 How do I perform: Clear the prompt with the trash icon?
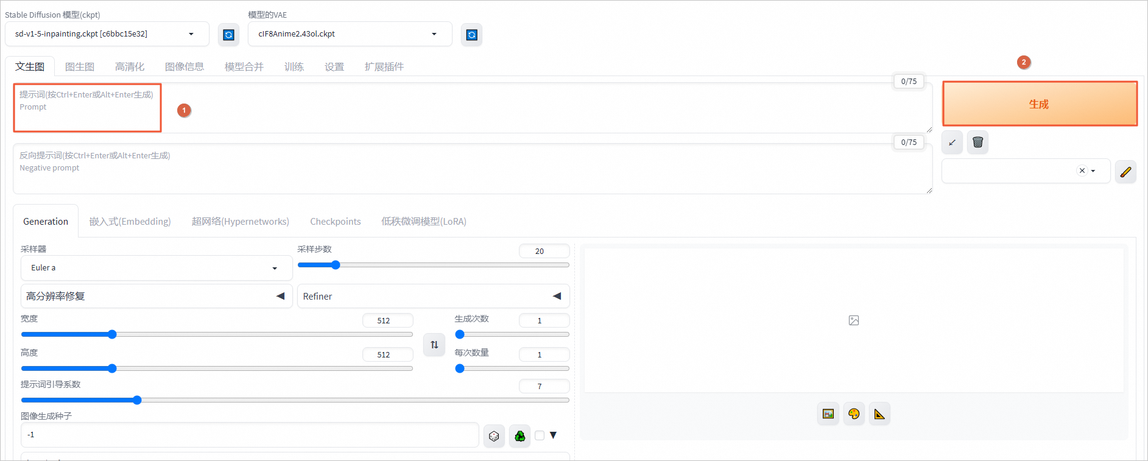coord(977,143)
